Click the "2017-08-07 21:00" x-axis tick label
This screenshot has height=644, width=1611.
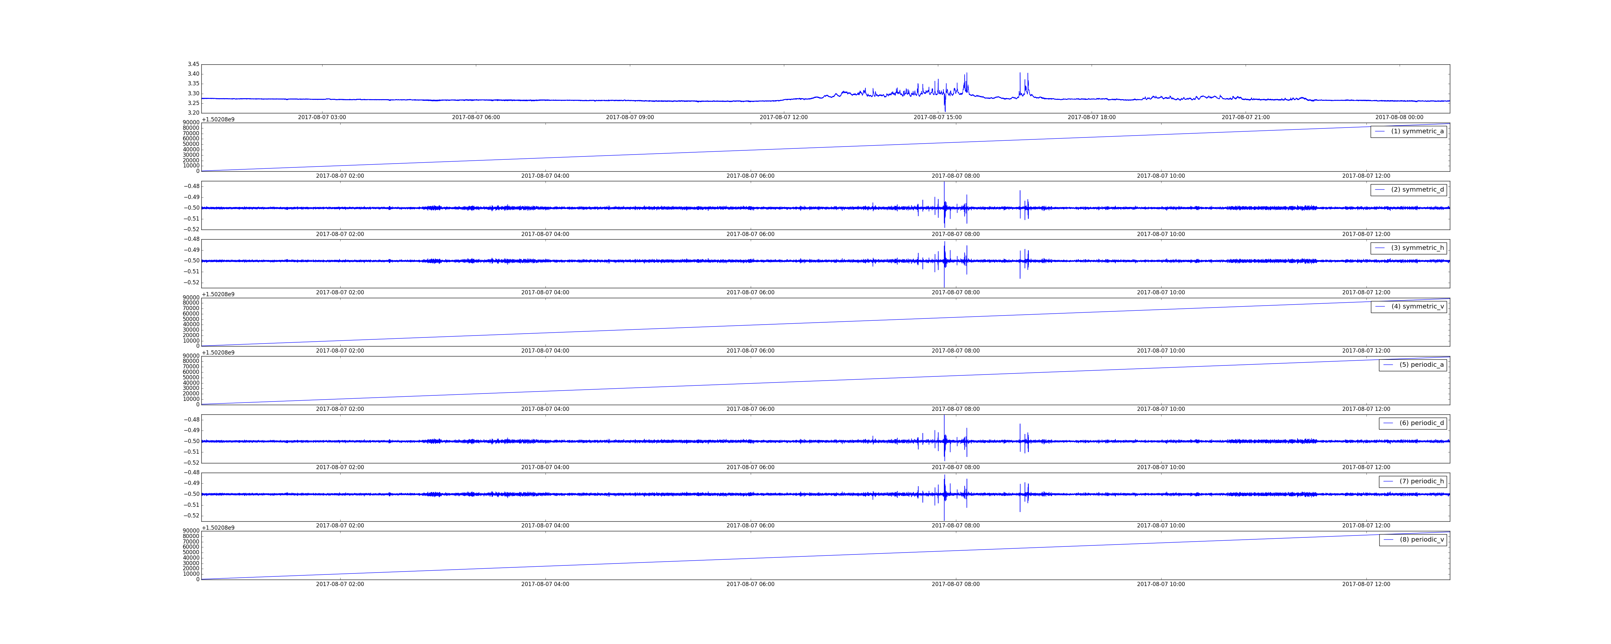[1246, 118]
